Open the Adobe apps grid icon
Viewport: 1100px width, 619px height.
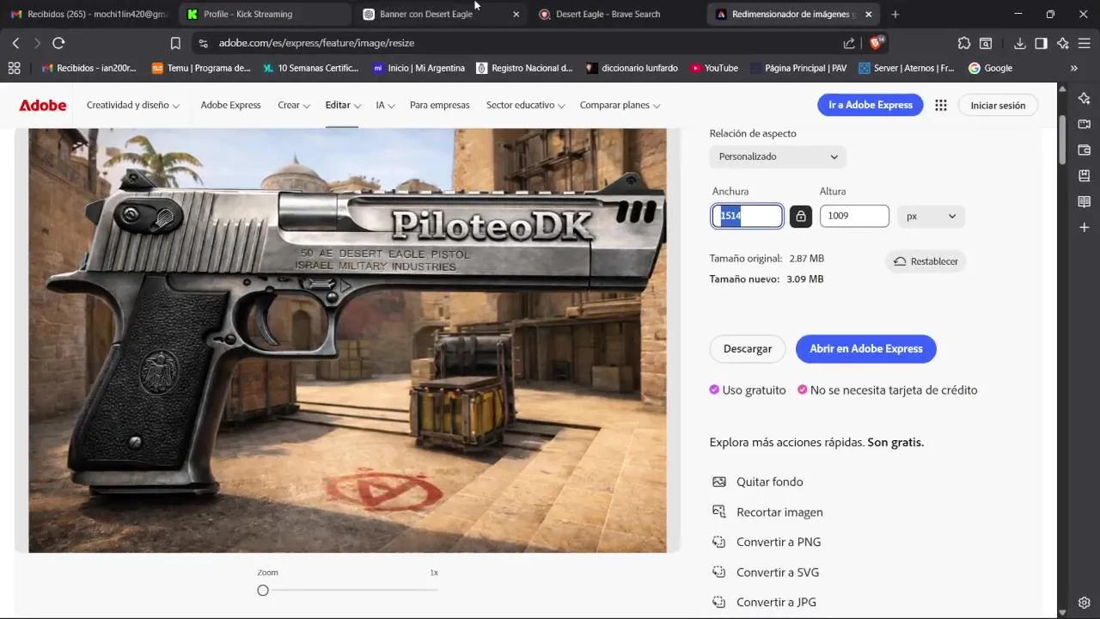tap(941, 105)
